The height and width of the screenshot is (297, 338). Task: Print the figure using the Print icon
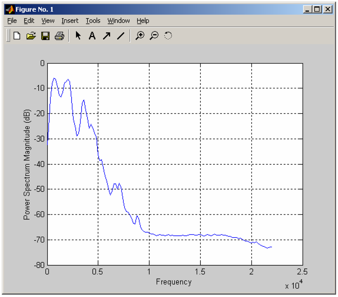(x=59, y=36)
